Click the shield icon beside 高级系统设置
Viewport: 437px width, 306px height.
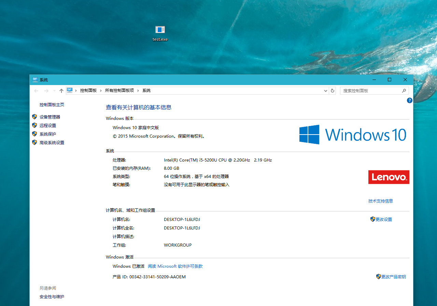[x=34, y=142]
